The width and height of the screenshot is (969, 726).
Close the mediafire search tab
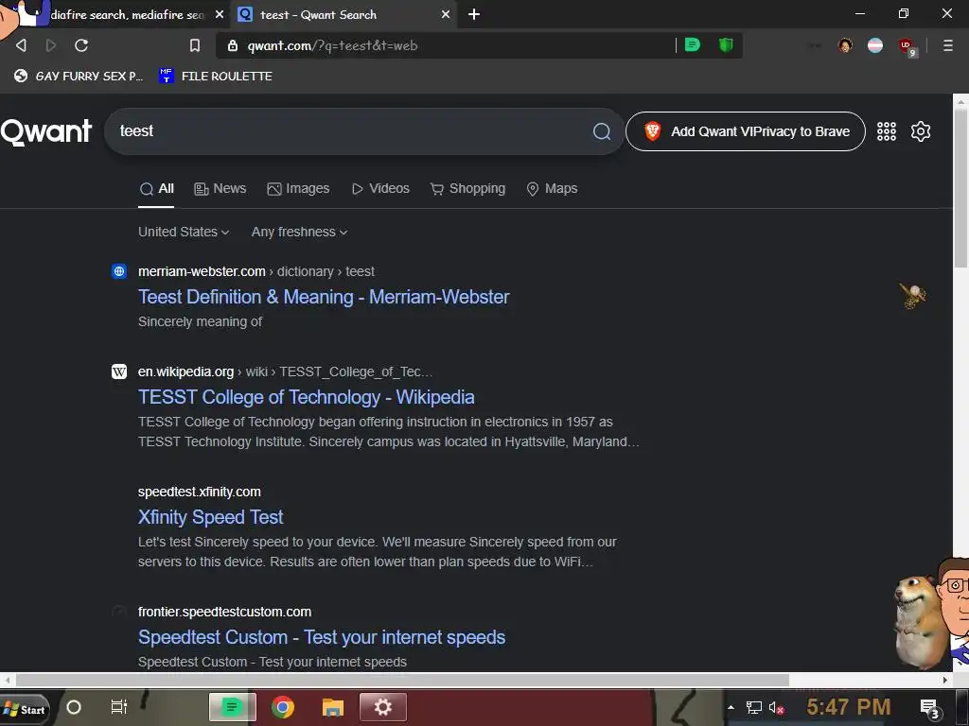point(220,14)
